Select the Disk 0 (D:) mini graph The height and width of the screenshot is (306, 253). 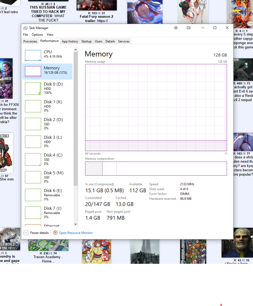pos(33,88)
